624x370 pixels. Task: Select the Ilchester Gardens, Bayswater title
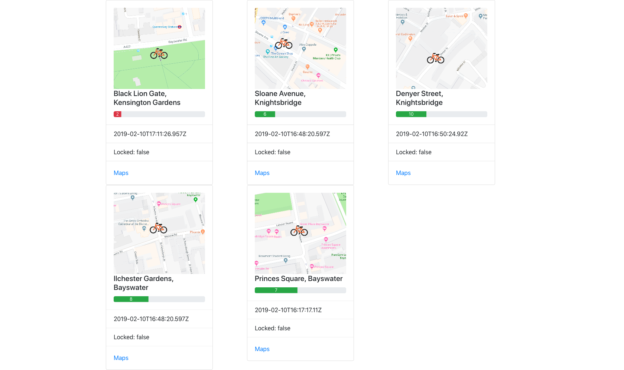click(144, 283)
